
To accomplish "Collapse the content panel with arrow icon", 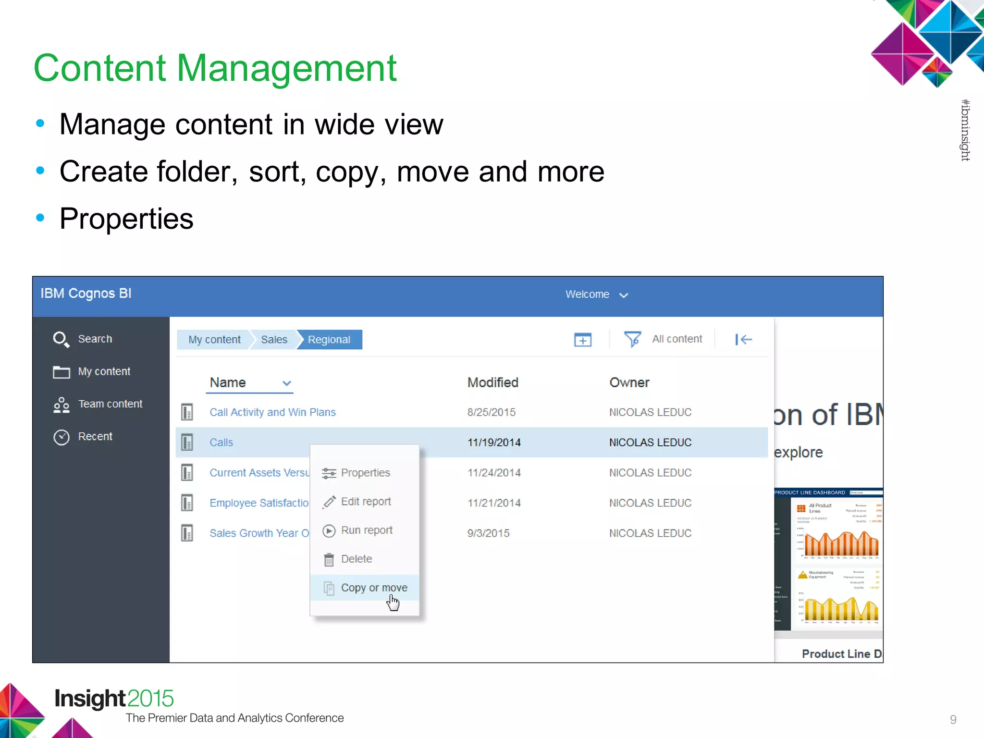I will coord(743,340).
